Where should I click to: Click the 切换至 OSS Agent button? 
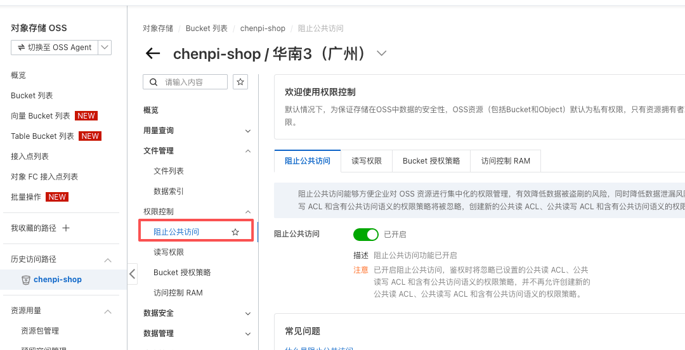tap(55, 47)
